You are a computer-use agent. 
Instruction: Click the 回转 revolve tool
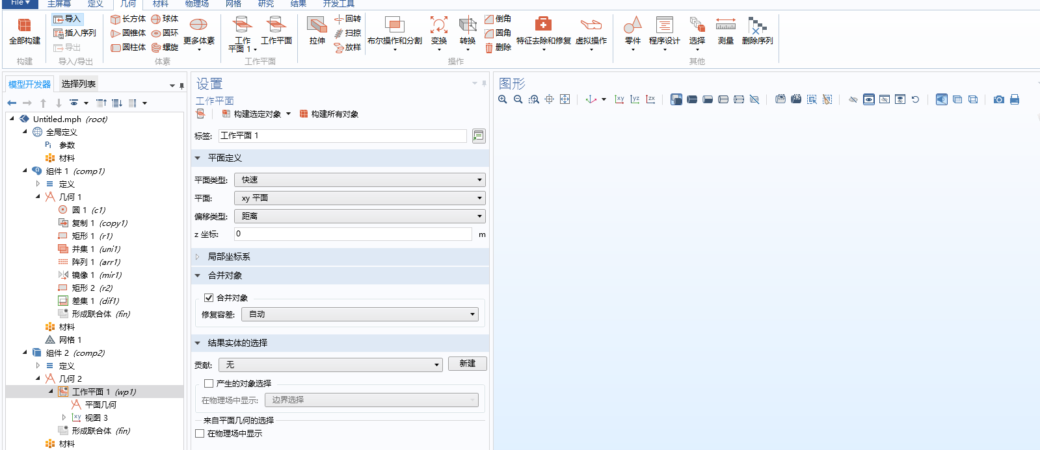pos(347,19)
